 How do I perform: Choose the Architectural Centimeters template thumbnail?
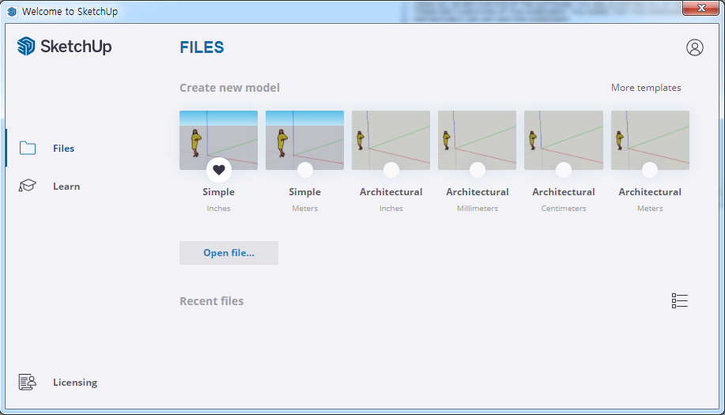(564, 140)
